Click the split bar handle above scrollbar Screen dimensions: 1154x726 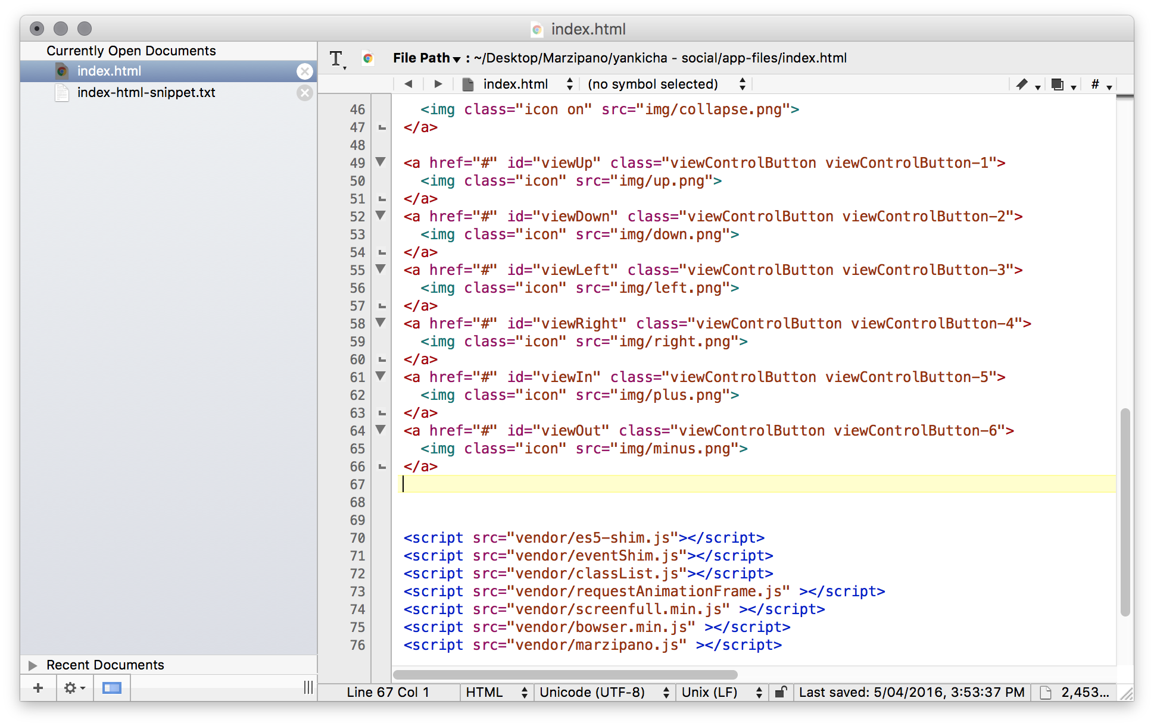1125,97
